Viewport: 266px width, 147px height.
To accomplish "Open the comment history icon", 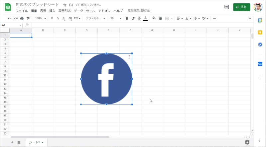I will point(226,7).
